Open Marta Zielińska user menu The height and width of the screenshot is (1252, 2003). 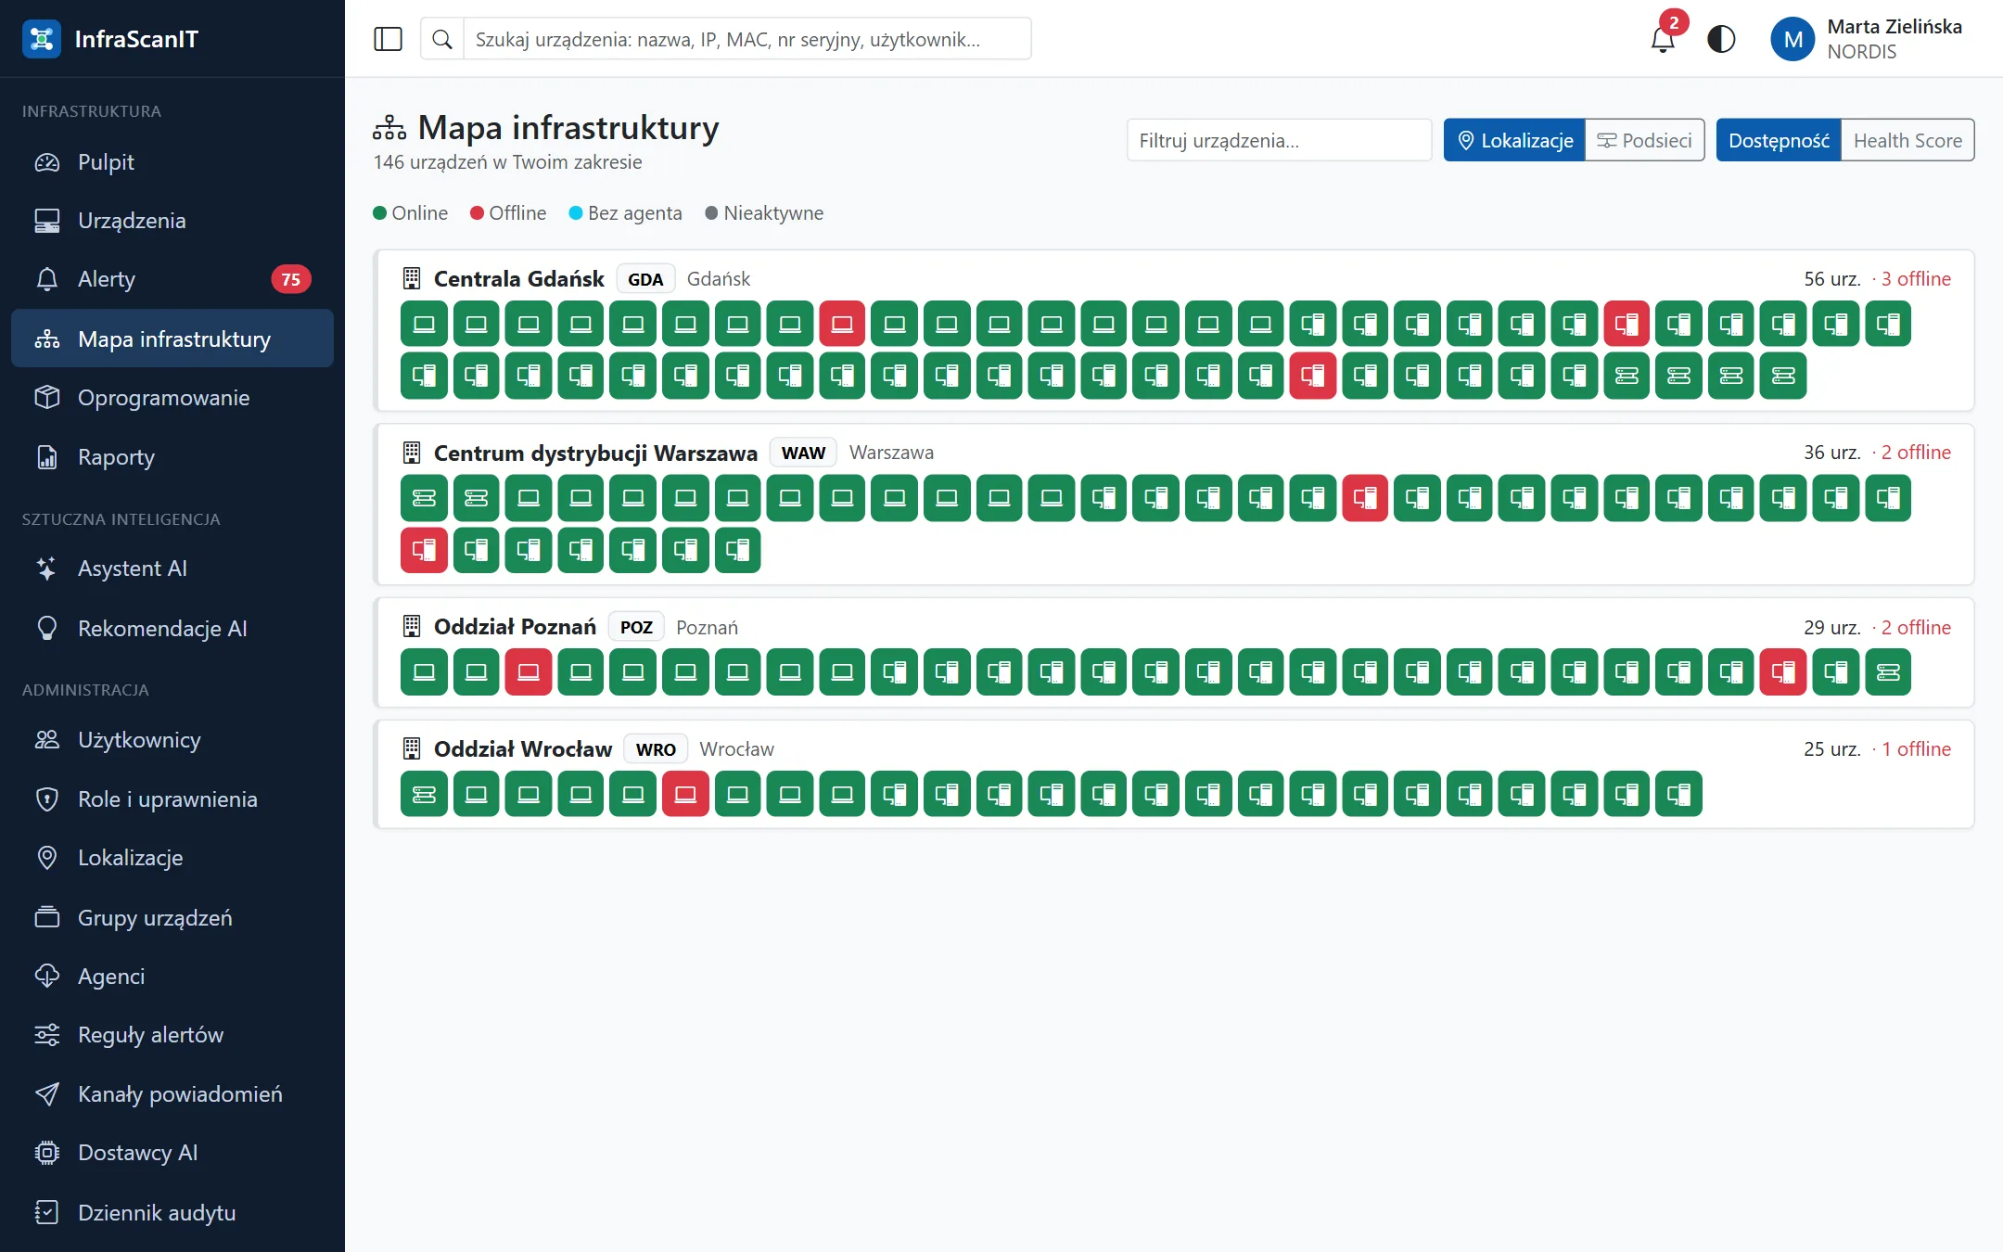[x=1868, y=39]
